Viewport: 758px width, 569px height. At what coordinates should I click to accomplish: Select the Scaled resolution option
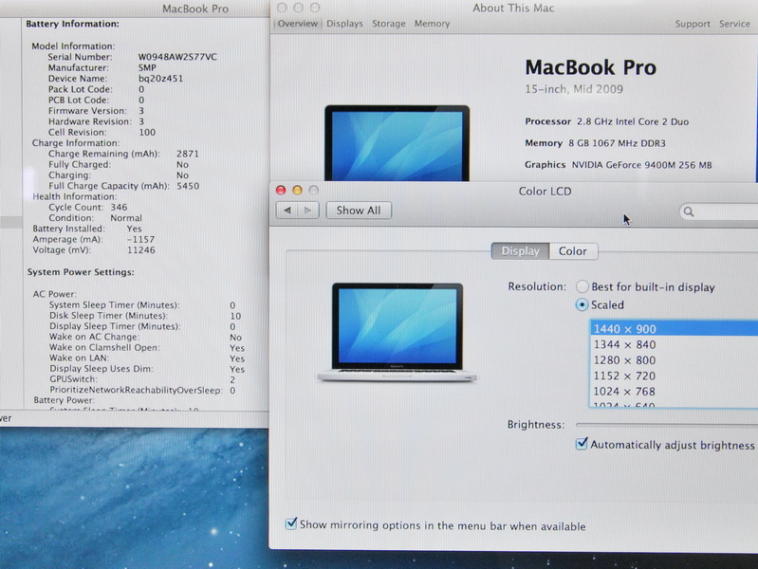(x=582, y=304)
